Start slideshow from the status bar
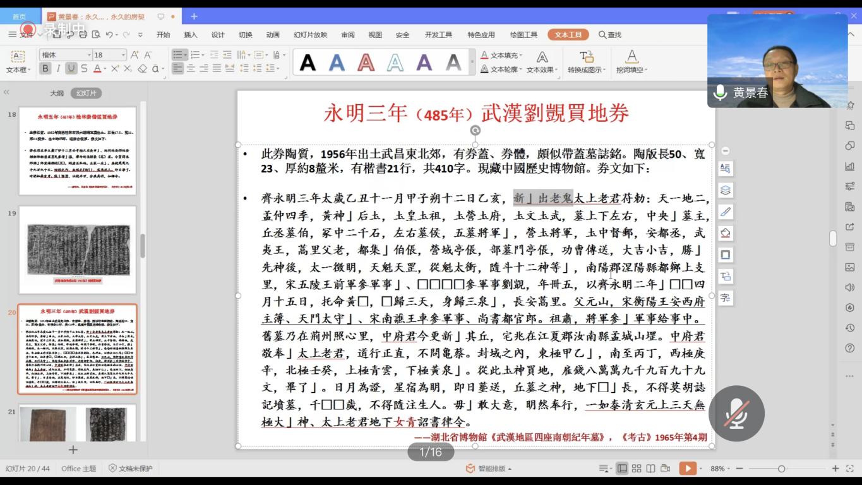The height and width of the screenshot is (485, 862). click(687, 469)
